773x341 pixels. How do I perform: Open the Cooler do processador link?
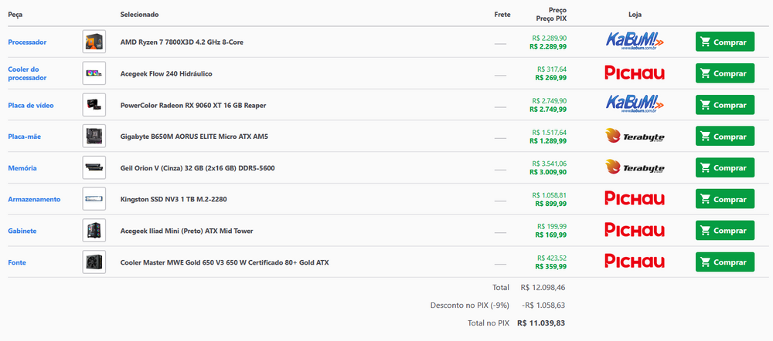click(x=28, y=73)
